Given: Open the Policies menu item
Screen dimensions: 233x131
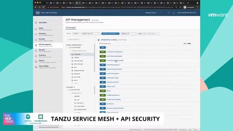Looking at the screenshot, I should 48,61.
